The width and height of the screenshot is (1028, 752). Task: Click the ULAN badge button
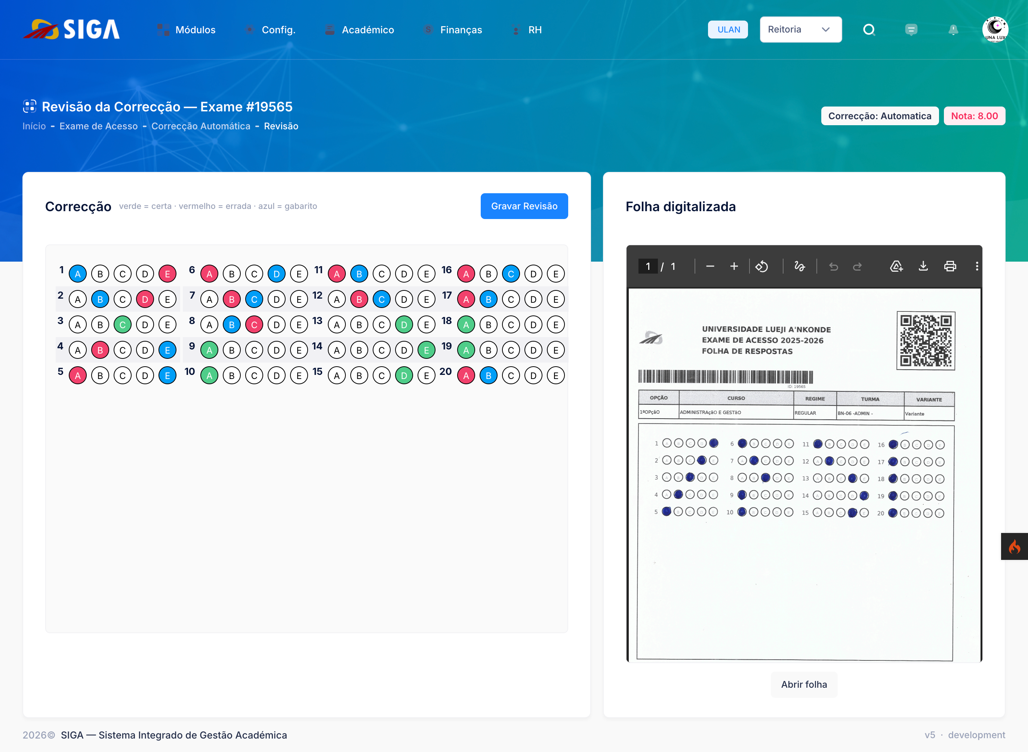728,30
